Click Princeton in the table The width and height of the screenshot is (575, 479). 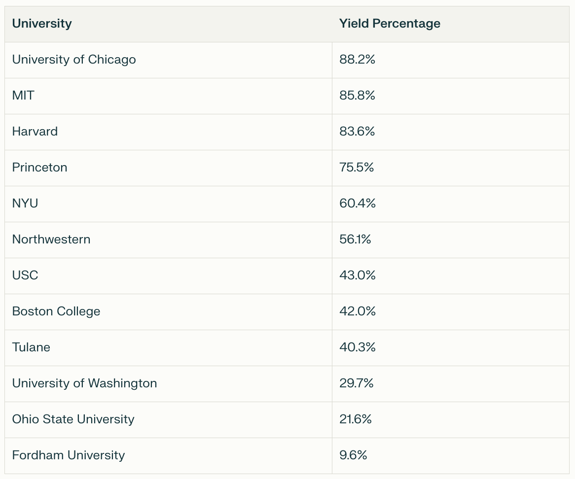click(x=39, y=168)
